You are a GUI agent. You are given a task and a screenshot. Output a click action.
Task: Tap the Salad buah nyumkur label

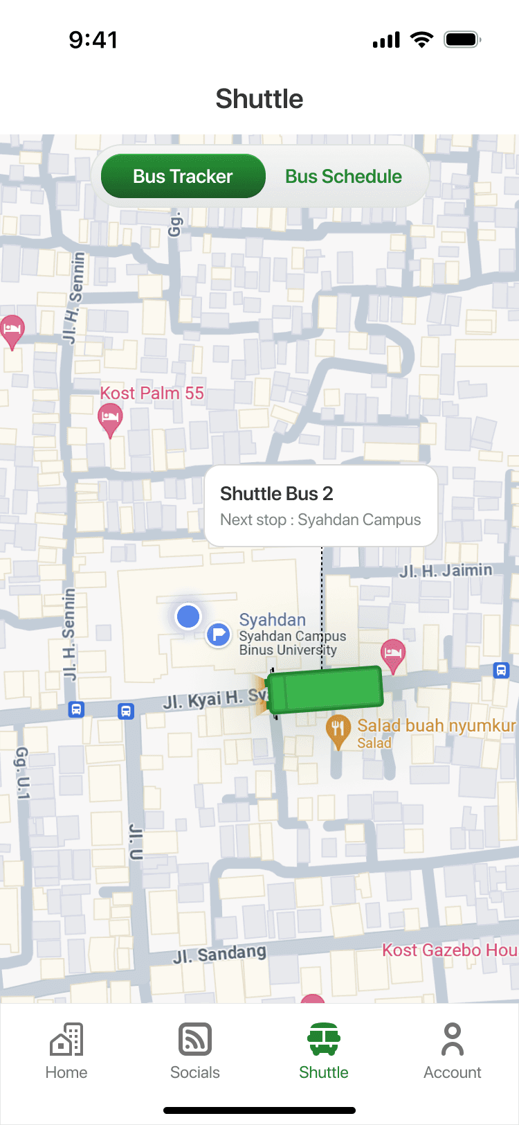click(x=437, y=725)
